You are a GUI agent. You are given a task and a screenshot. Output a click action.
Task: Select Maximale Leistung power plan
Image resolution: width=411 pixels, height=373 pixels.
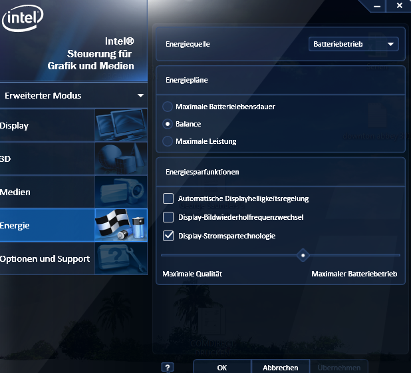[168, 141]
